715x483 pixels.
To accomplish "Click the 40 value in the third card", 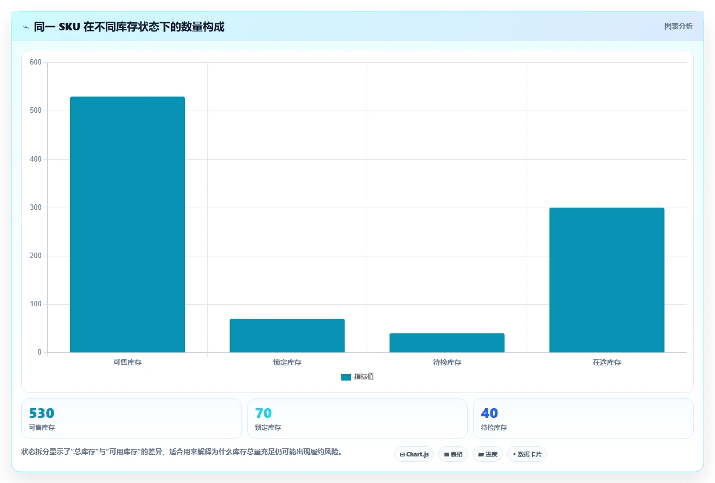I will [489, 414].
